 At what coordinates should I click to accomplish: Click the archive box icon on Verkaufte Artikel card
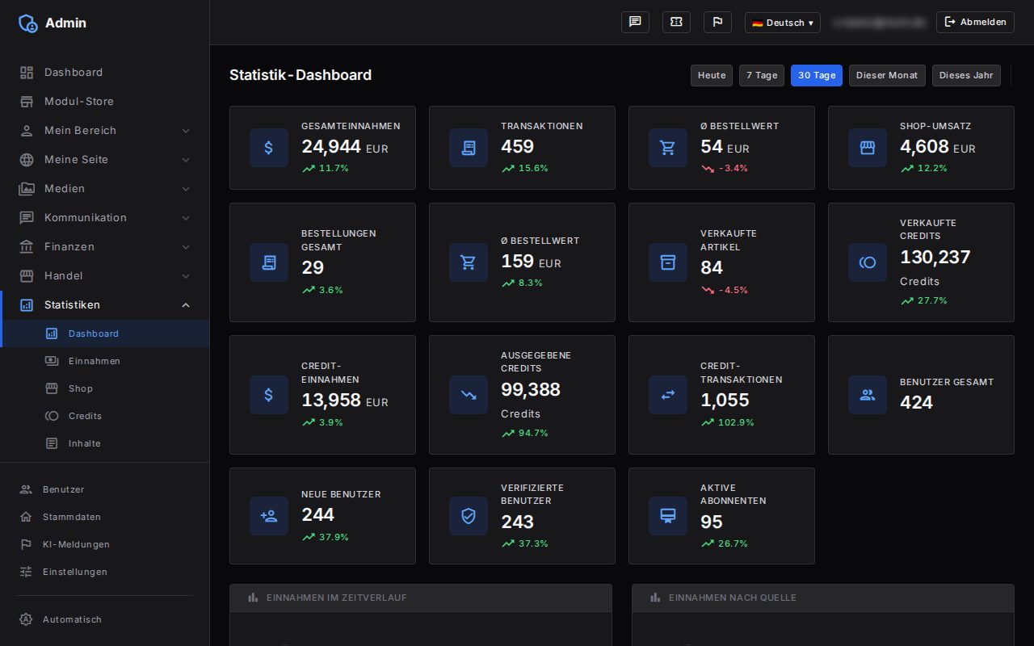click(x=668, y=262)
